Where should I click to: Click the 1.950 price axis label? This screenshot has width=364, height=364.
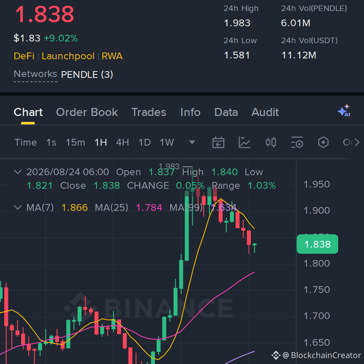[x=316, y=184]
